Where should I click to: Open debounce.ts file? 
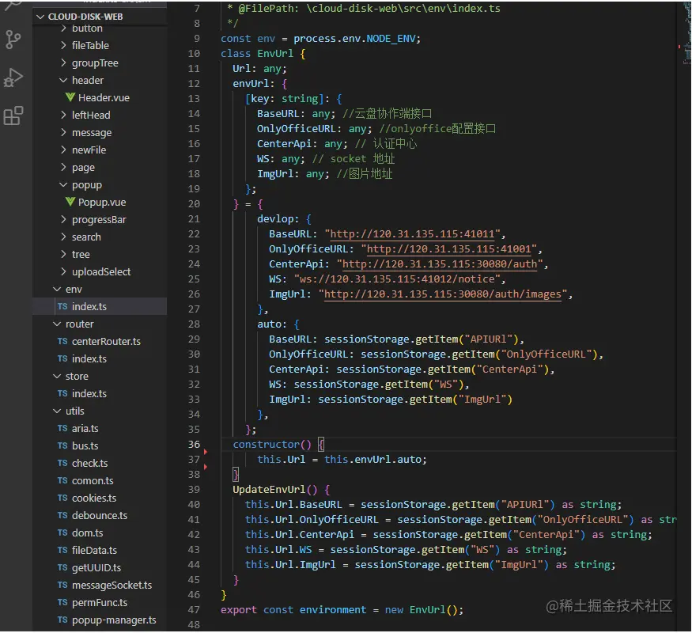pos(100,516)
